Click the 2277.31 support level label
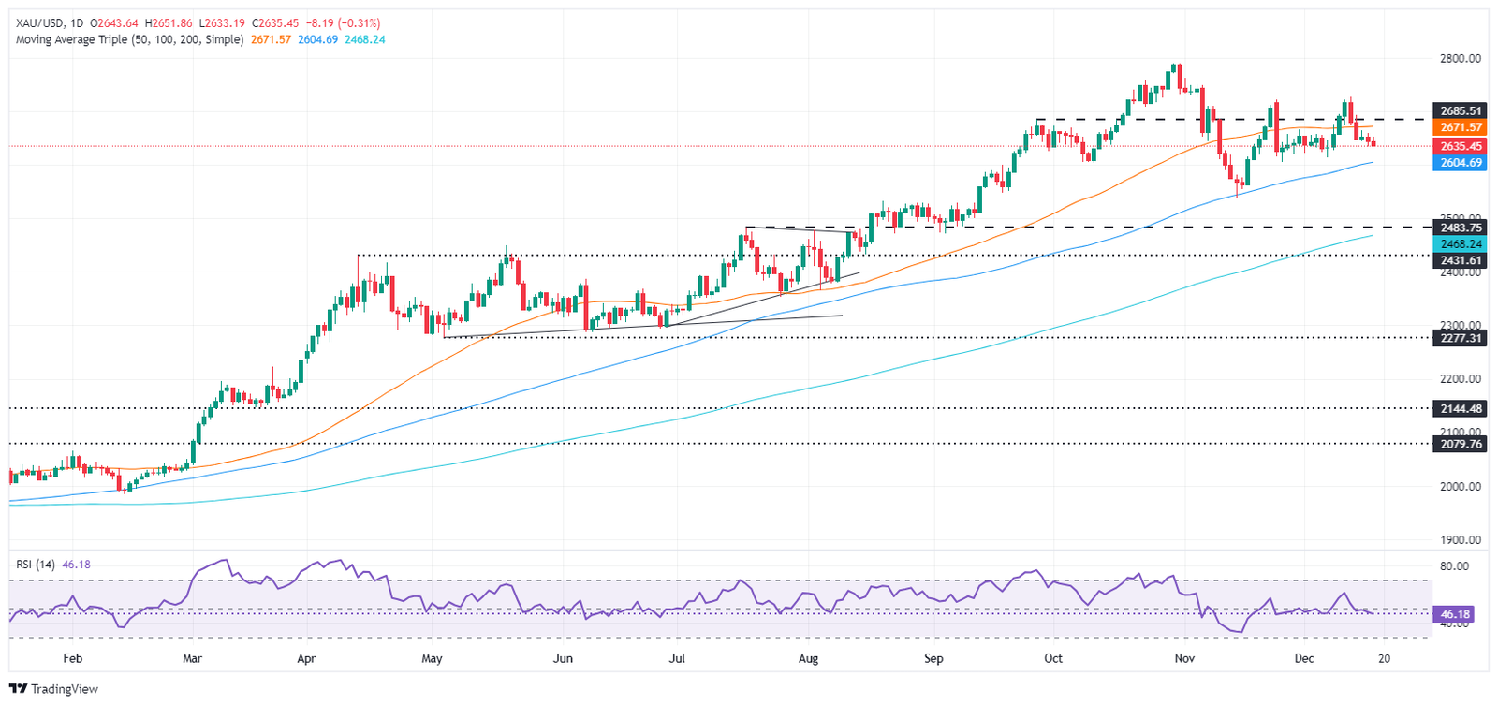This screenshot has height=705, width=1498. [1461, 338]
